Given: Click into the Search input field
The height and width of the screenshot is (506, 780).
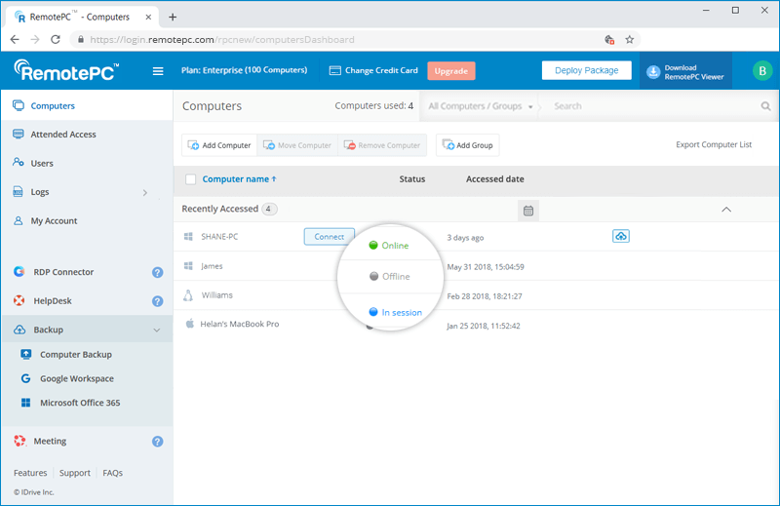Looking at the screenshot, I should click(648, 106).
